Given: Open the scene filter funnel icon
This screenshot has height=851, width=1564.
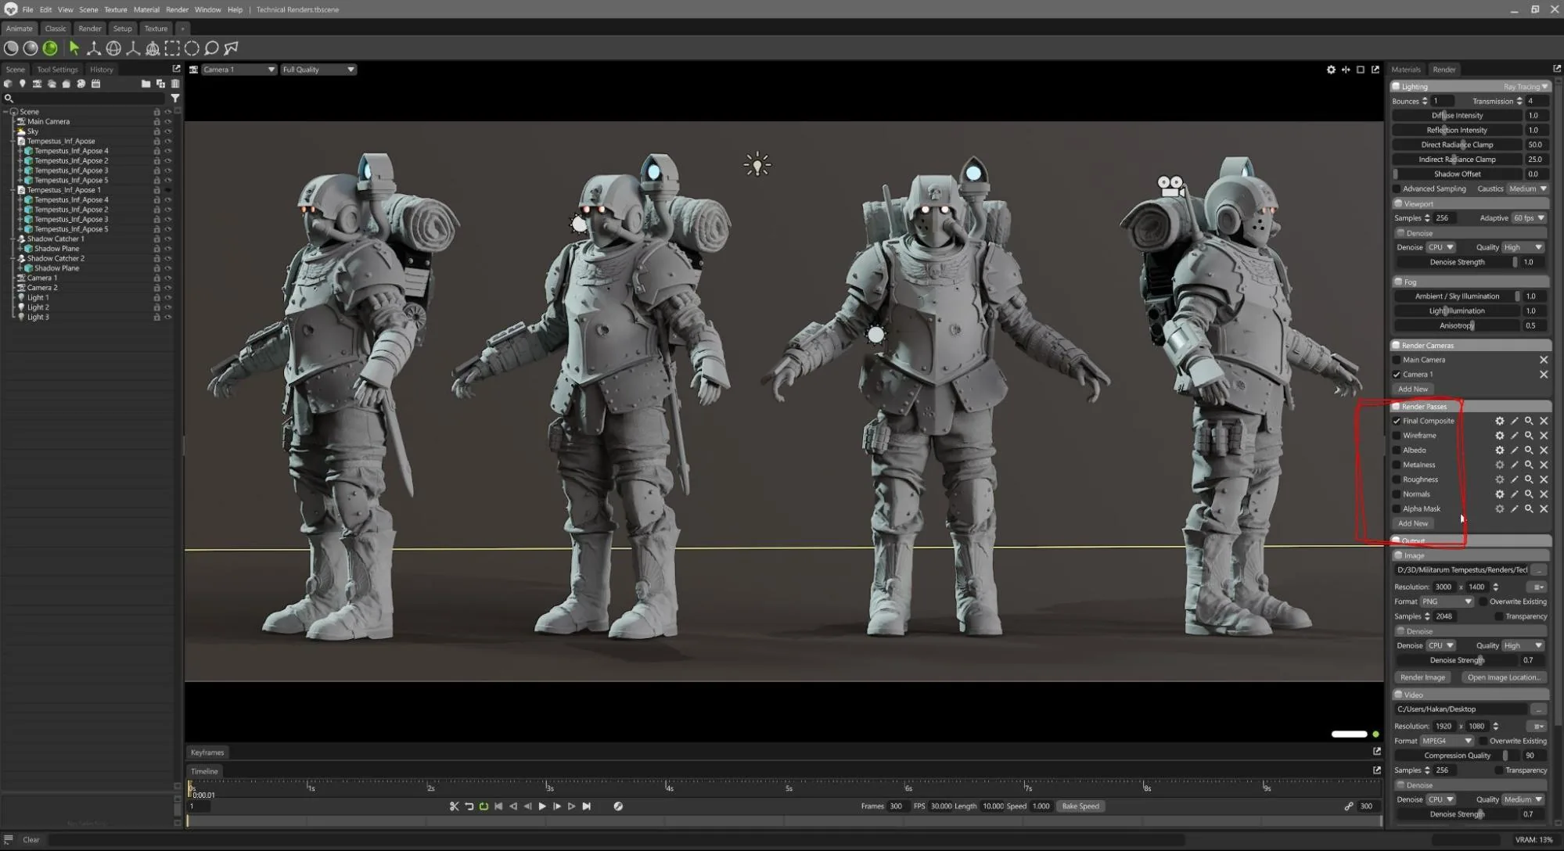Looking at the screenshot, I should pyautogui.click(x=175, y=99).
